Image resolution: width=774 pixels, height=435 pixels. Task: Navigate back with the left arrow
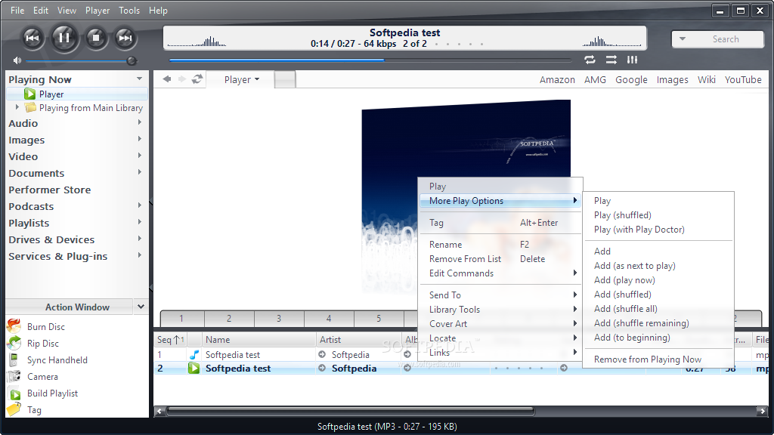pos(167,79)
